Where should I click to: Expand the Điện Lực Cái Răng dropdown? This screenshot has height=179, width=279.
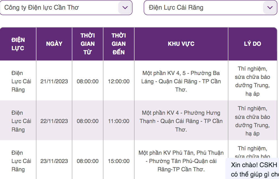pos(210,8)
